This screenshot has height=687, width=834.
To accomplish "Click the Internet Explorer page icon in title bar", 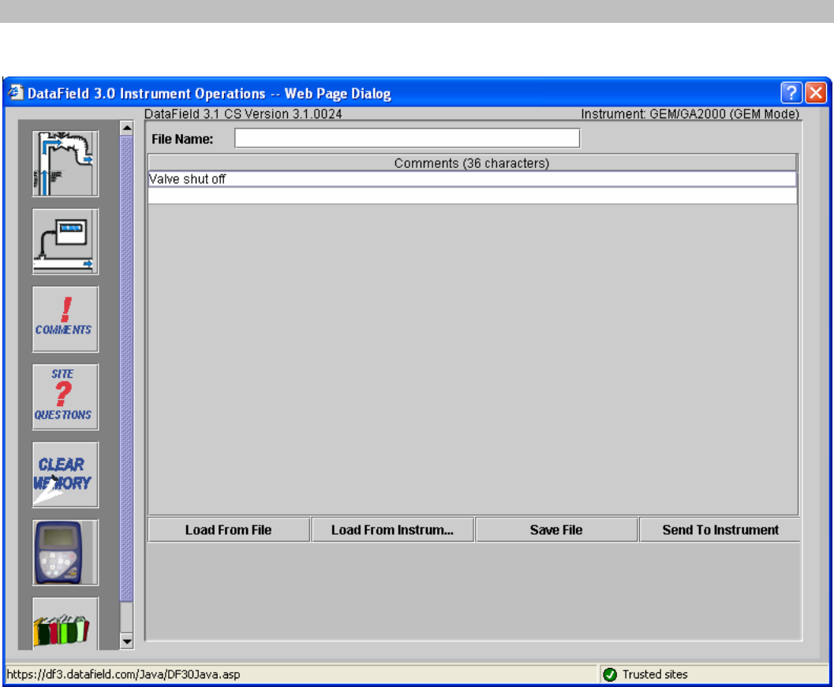I will 16,92.
